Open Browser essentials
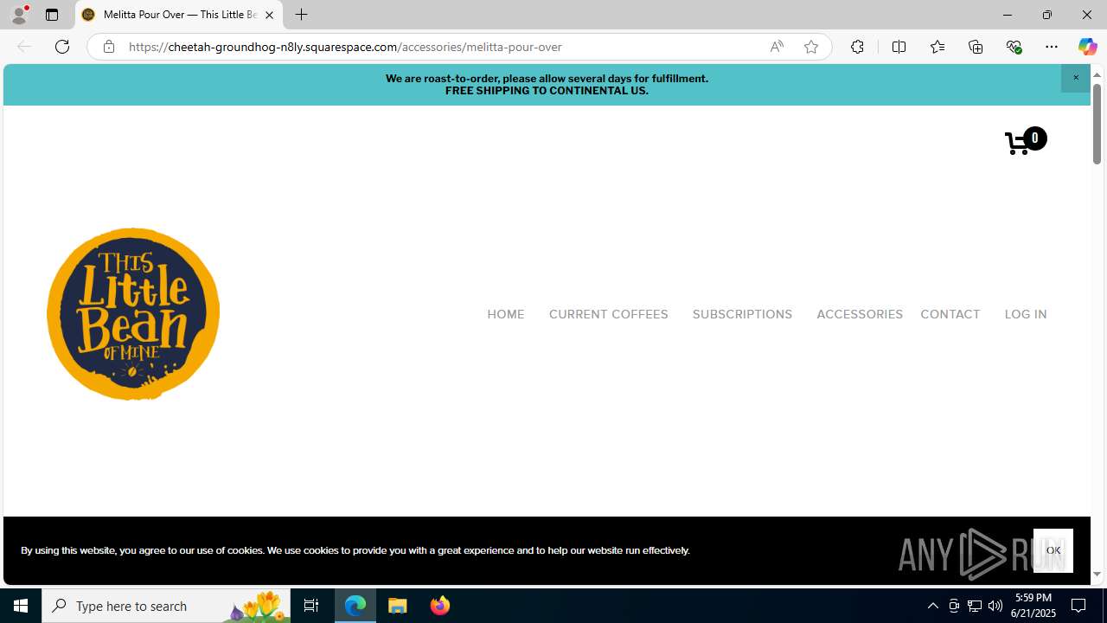Viewport: 1107px width, 623px height. [x=1014, y=47]
